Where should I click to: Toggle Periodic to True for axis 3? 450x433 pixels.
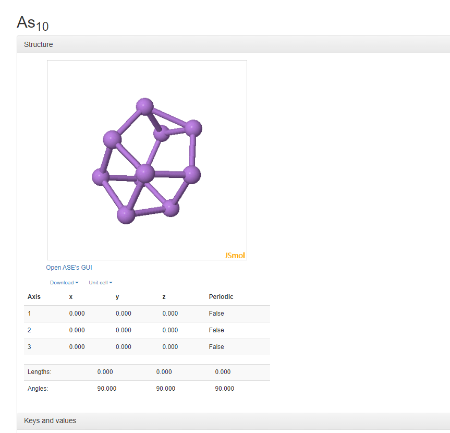point(216,346)
